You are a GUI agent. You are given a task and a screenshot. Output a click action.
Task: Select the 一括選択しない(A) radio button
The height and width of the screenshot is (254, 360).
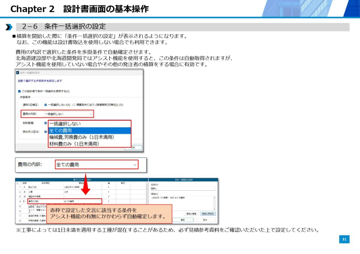46,105
